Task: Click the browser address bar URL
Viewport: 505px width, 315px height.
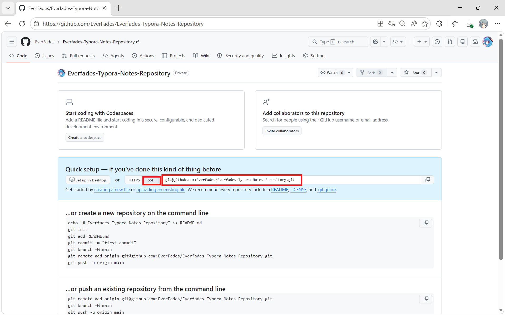Action: 123,24
